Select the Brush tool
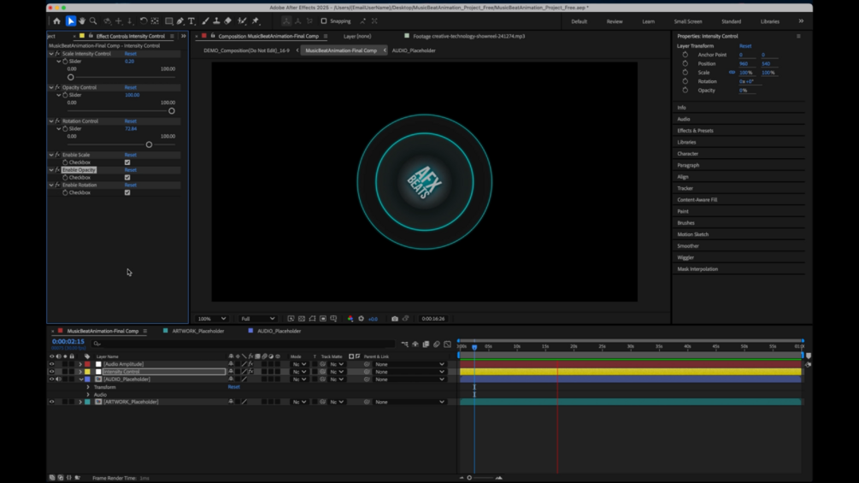The image size is (859, 483). (x=205, y=21)
